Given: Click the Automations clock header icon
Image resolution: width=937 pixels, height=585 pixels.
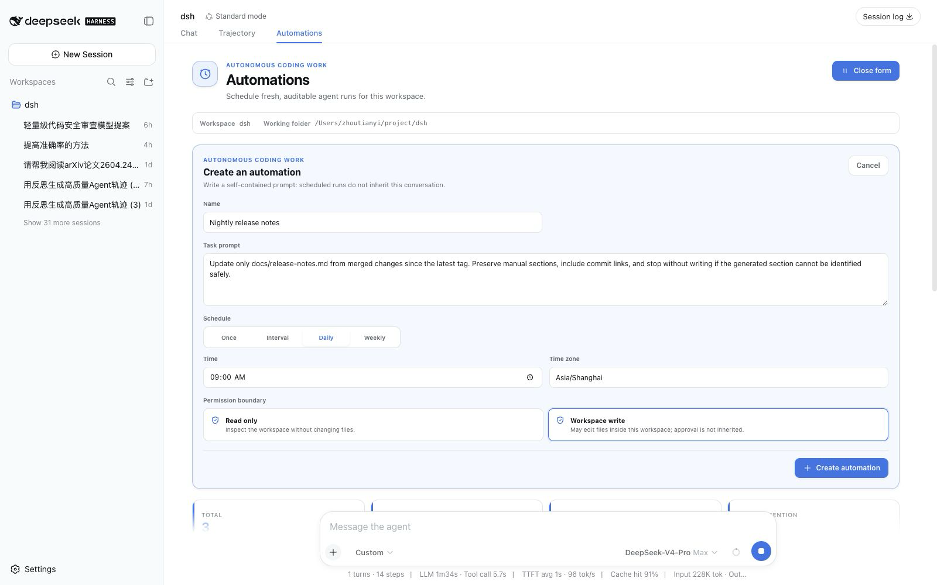Looking at the screenshot, I should [205, 74].
